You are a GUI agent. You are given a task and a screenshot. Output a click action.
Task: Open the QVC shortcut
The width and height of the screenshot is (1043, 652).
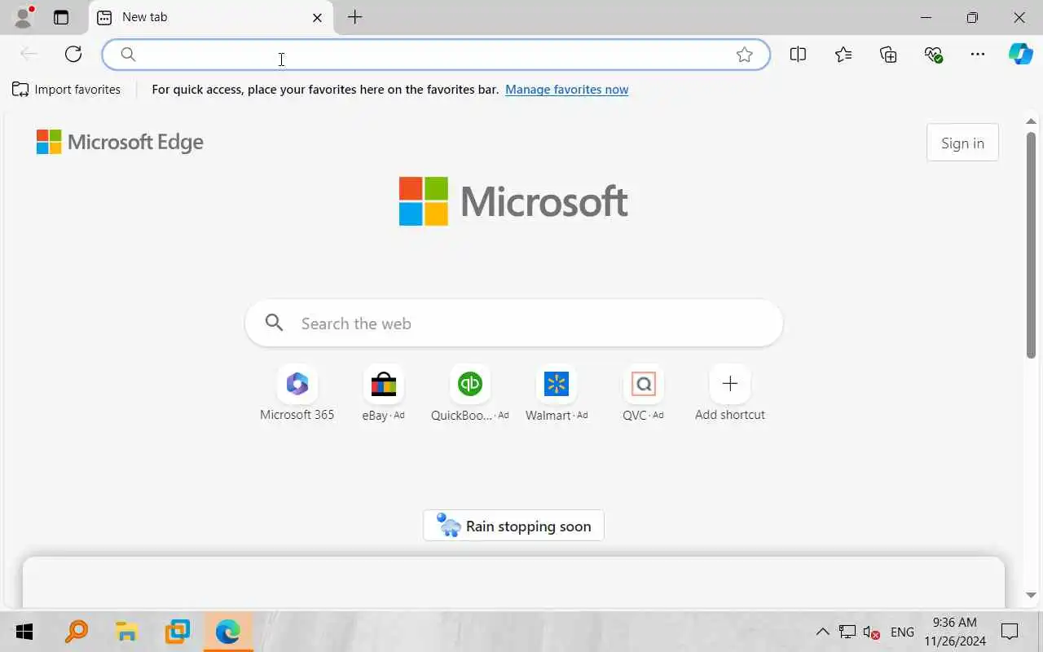click(643, 393)
